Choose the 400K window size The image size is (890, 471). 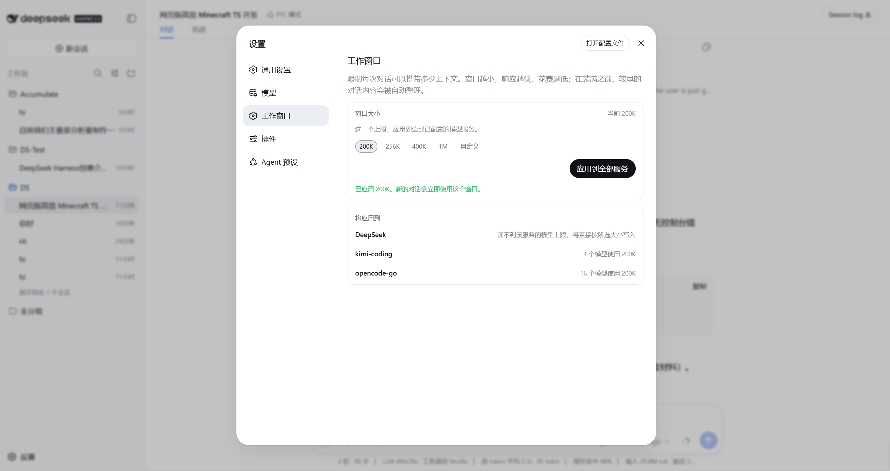click(419, 146)
